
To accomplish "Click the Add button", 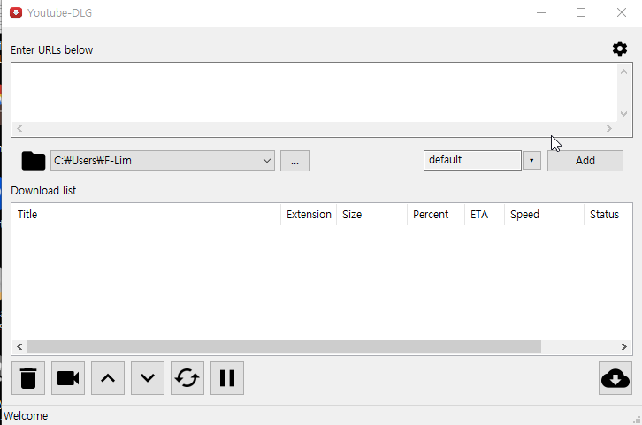I will click(x=585, y=160).
